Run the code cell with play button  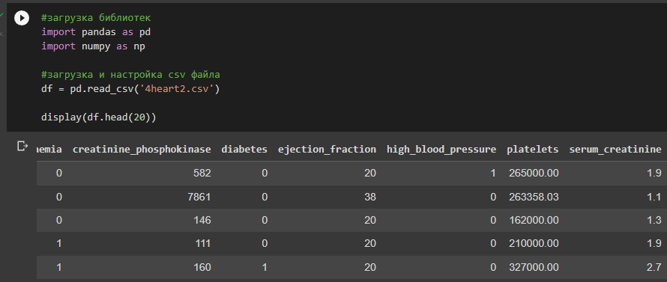[22, 18]
